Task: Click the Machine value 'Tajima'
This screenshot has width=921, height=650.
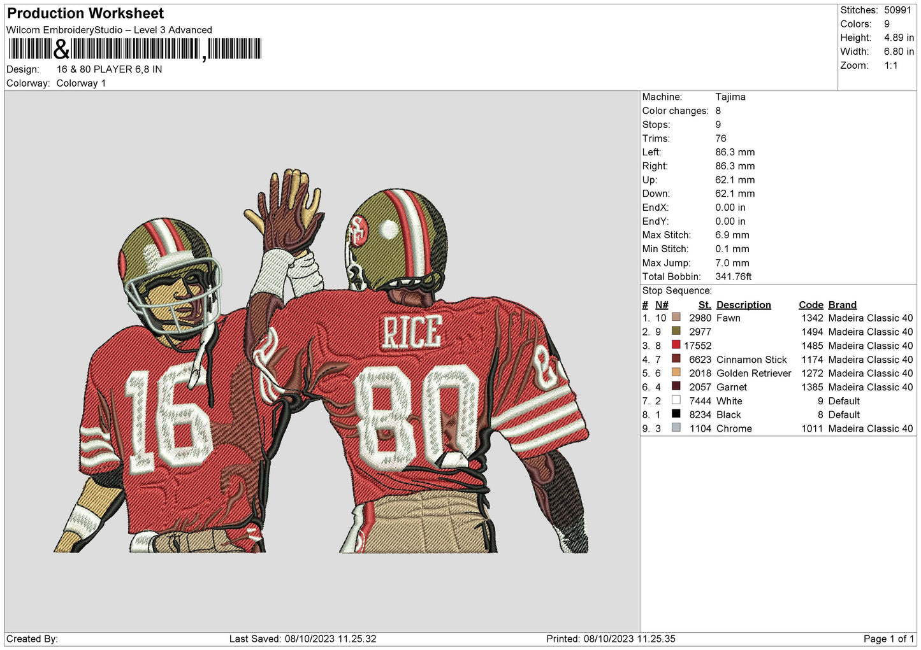Action: pyautogui.click(x=730, y=97)
